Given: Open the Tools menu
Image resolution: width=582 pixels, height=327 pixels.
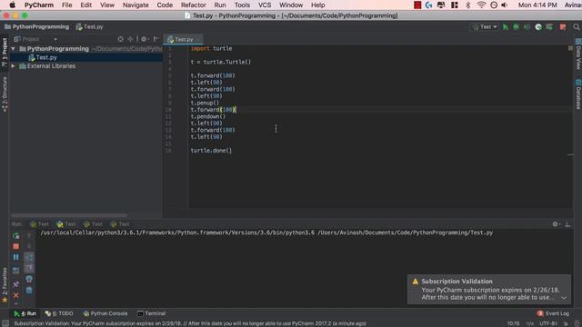Looking at the screenshot, I should [242, 5].
